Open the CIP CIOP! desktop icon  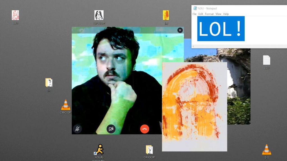99,15
